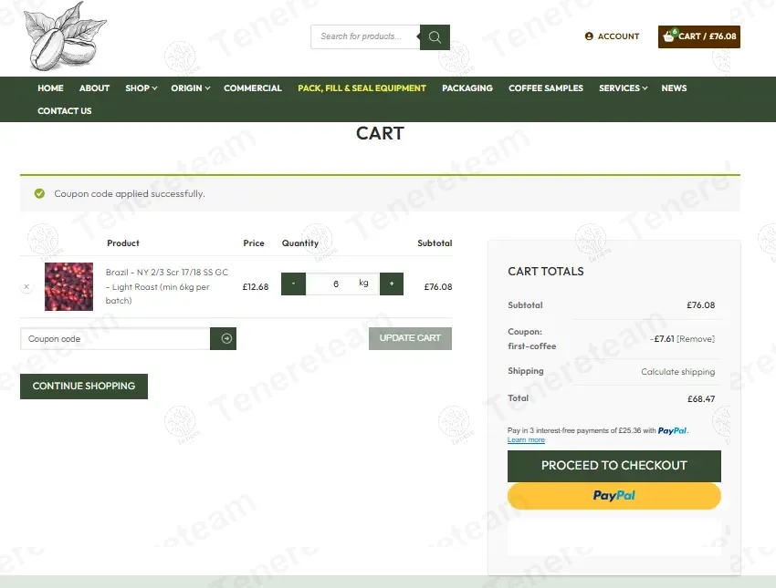The width and height of the screenshot is (776, 588).
Task: Click the Continue Shopping button
Action: [84, 386]
